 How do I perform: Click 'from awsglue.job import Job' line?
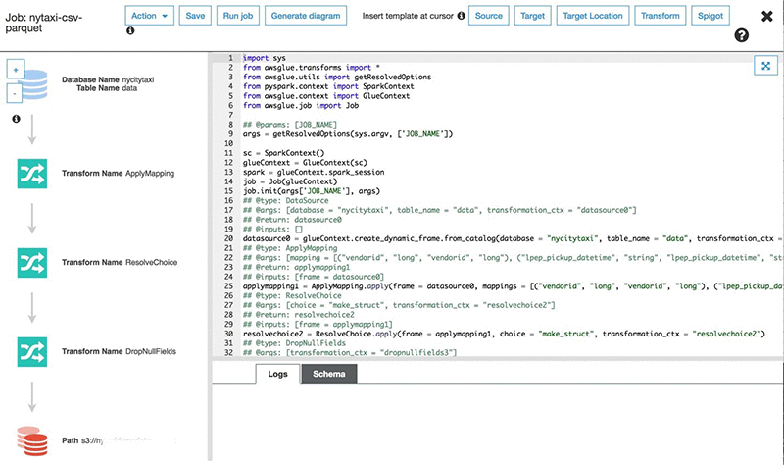point(301,106)
